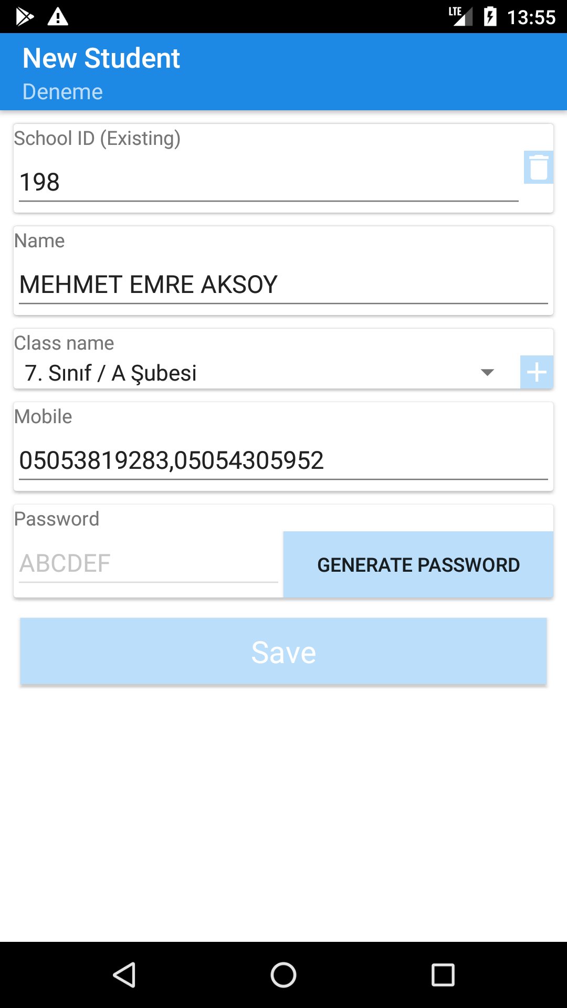Viewport: 567px width, 1008px height.
Task: Tap the LTE signal strength icon
Action: (460, 17)
